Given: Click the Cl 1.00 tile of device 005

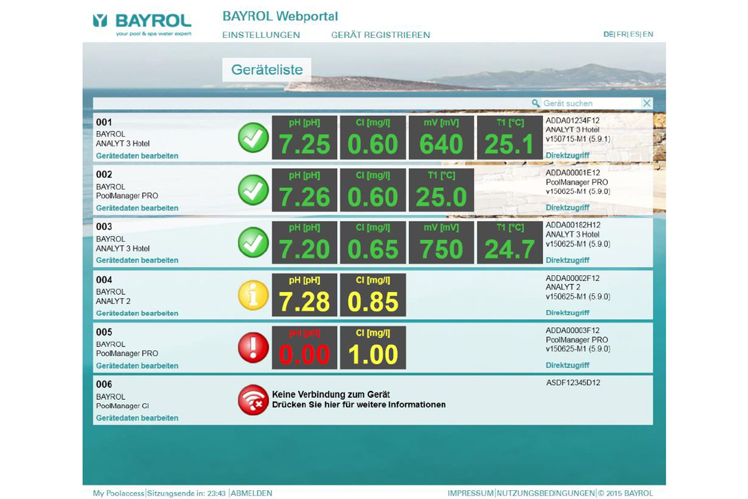Looking at the screenshot, I should (x=373, y=348).
